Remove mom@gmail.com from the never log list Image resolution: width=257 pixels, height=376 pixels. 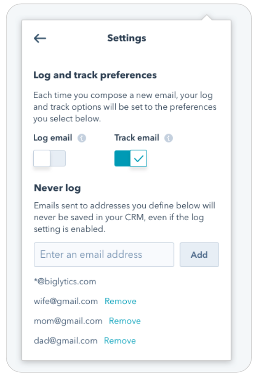point(125,321)
